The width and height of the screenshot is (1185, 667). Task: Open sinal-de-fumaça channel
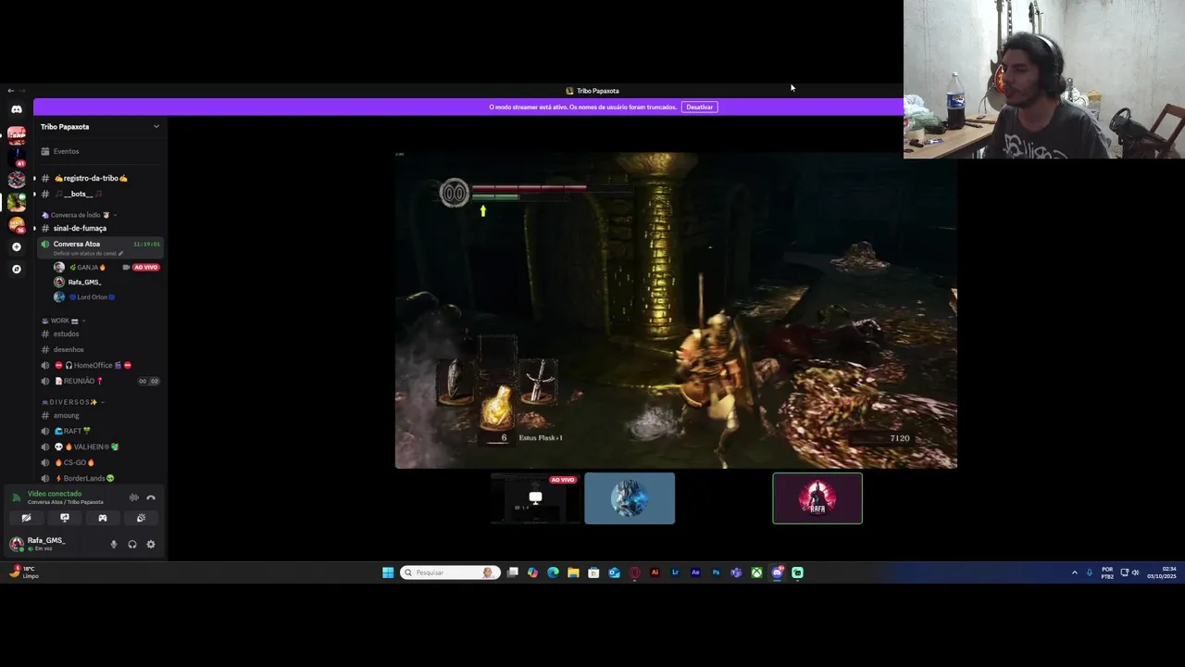click(x=80, y=228)
